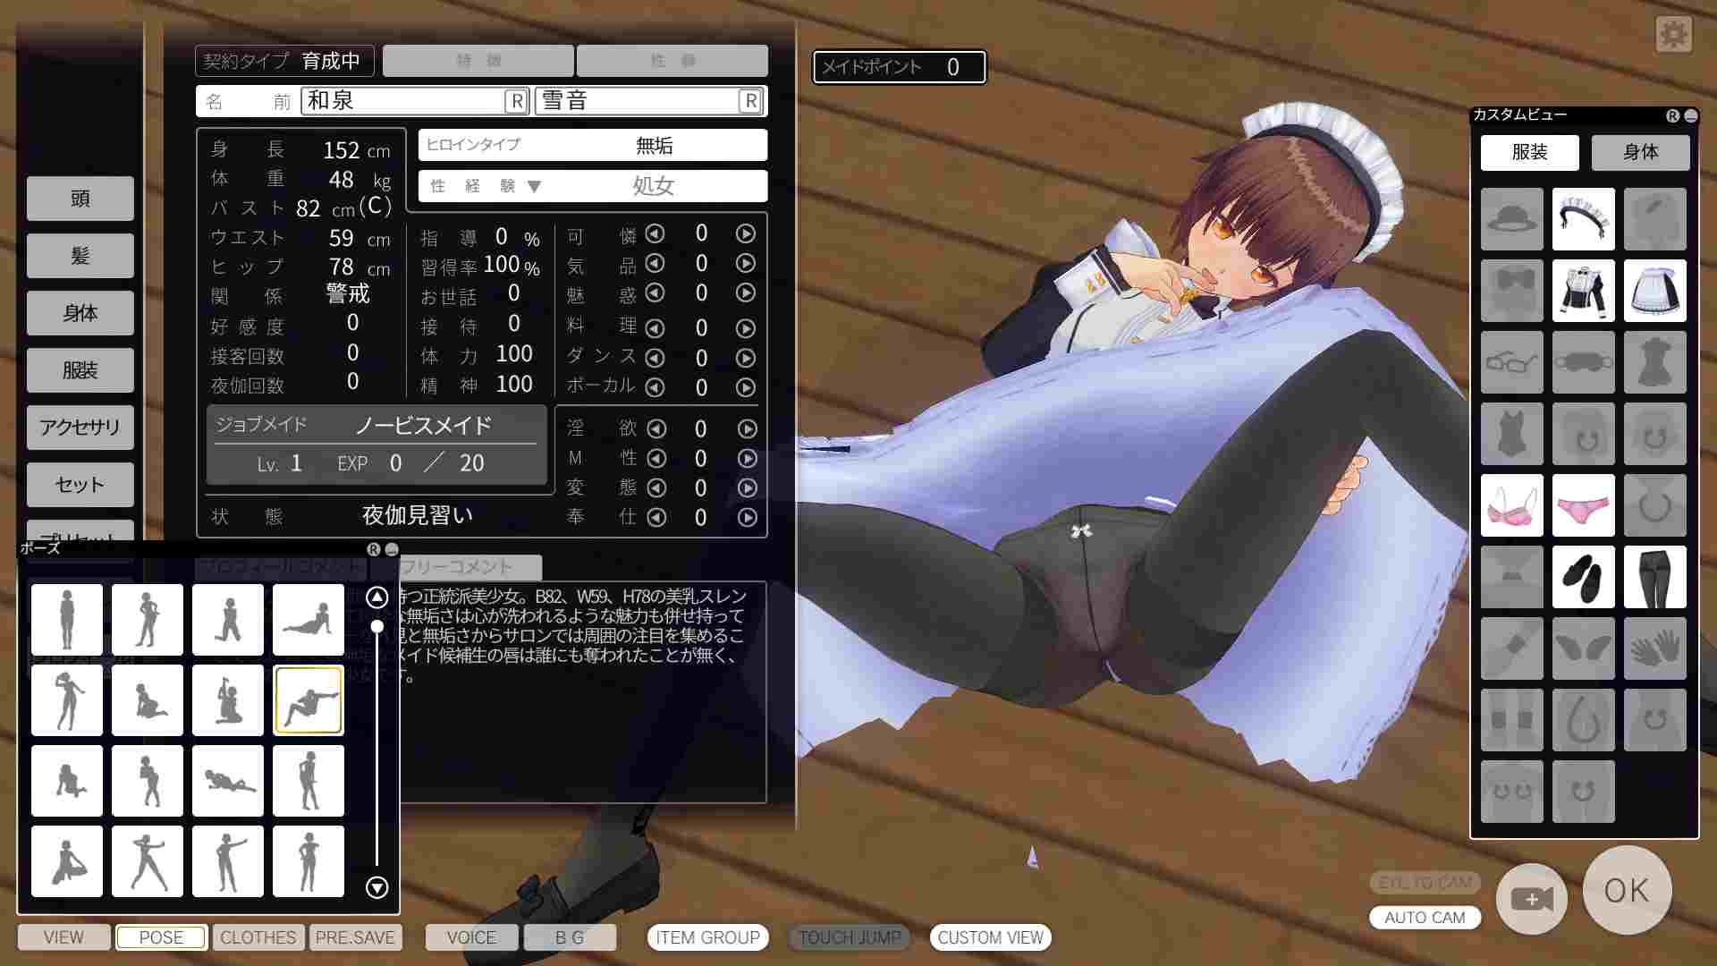Toggle the CLOTHES button
Screen dimensions: 1717x966
[x=258, y=937]
